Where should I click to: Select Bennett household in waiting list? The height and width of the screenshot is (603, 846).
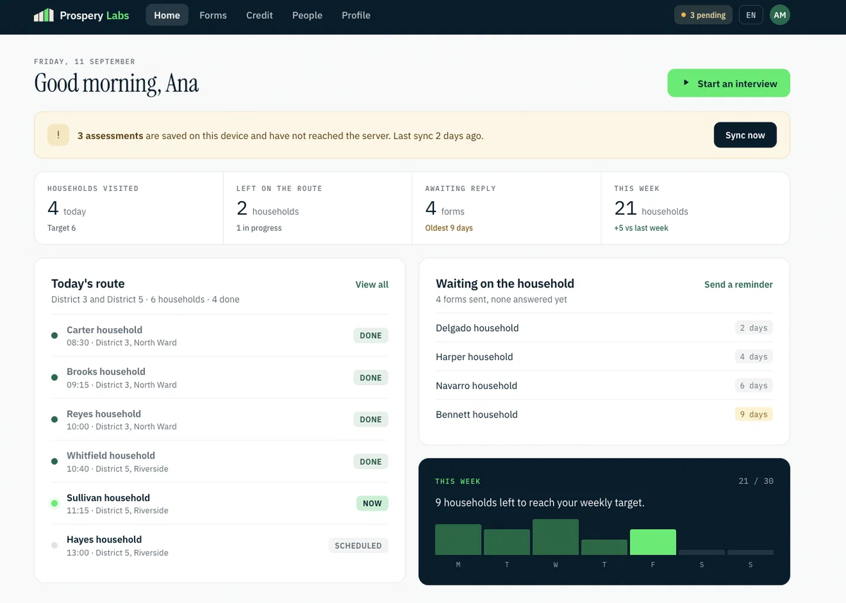click(604, 414)
